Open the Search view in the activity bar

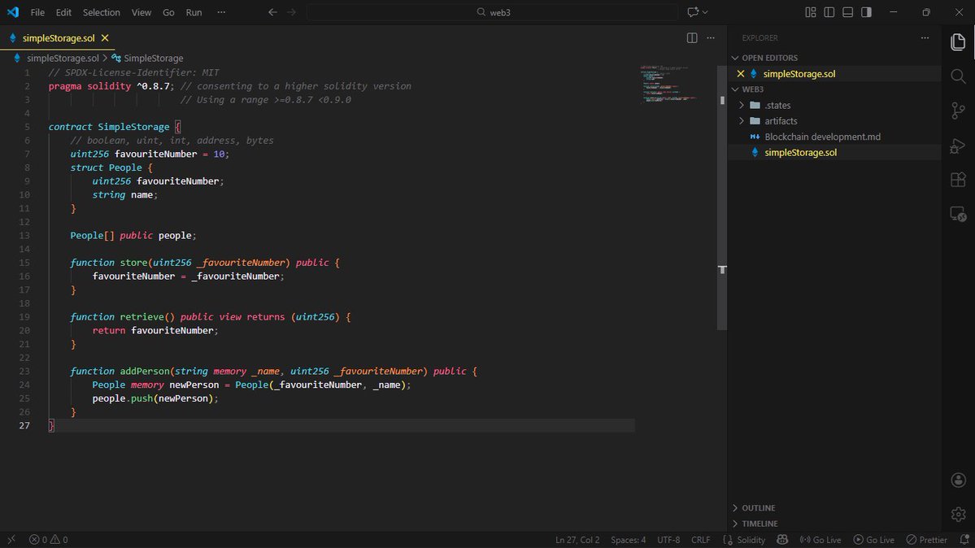point(958,76)
